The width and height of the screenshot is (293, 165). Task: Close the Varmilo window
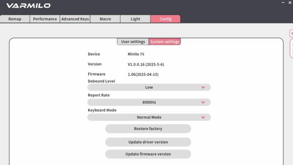tap(290, 3)
